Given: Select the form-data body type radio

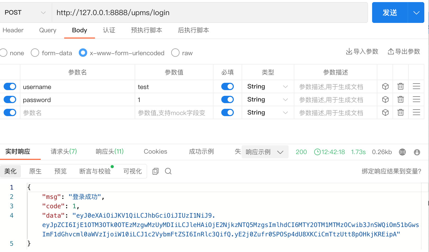Looking at the screenshot, I should (x=35, y=53).
